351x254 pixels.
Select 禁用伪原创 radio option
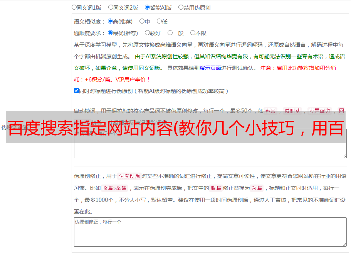click(x=181, y=7)
